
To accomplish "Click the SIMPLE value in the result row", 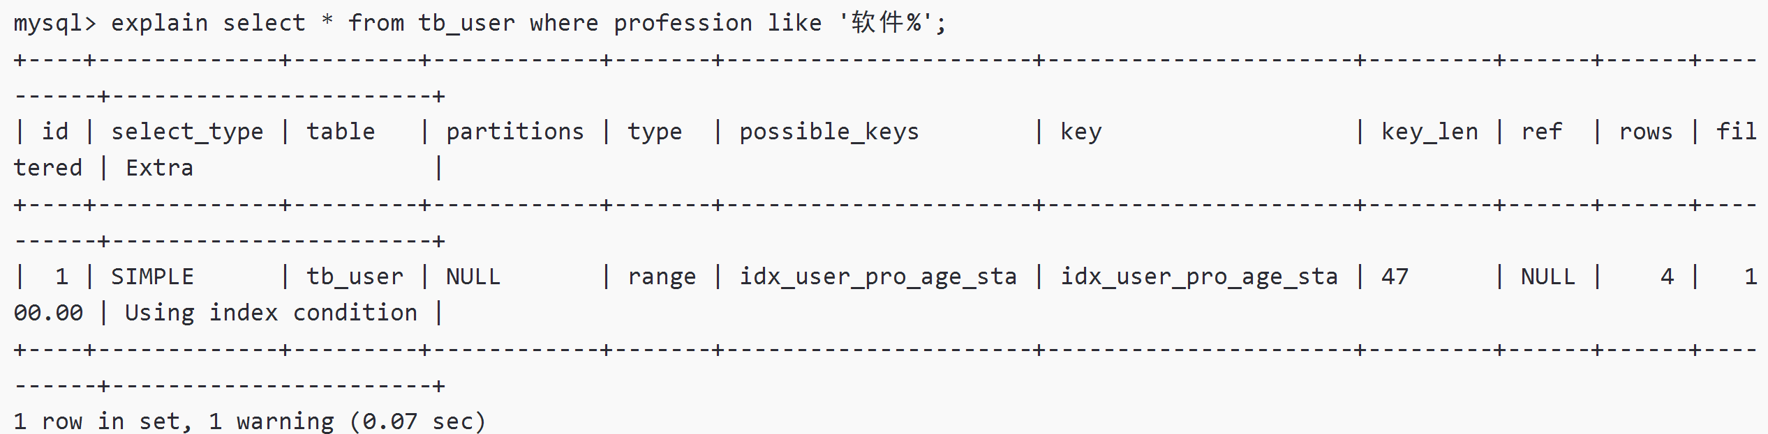I will [152, 277].
